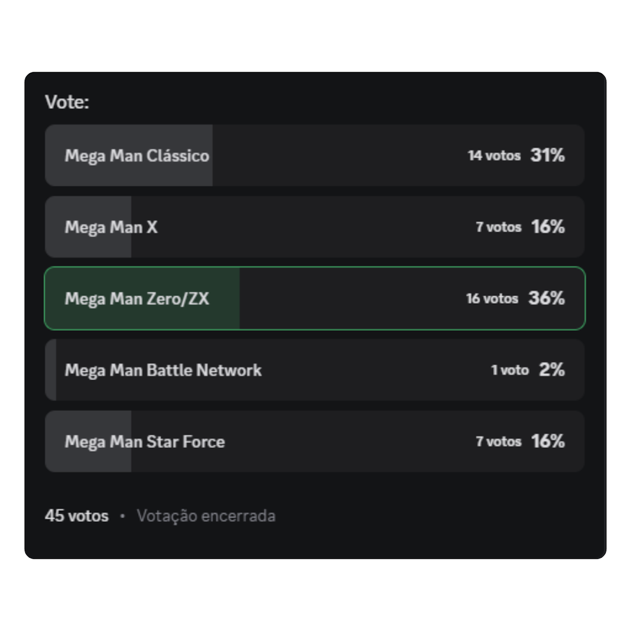
Task: Click the 2% result for Battle Network
Action: (552, 370)
